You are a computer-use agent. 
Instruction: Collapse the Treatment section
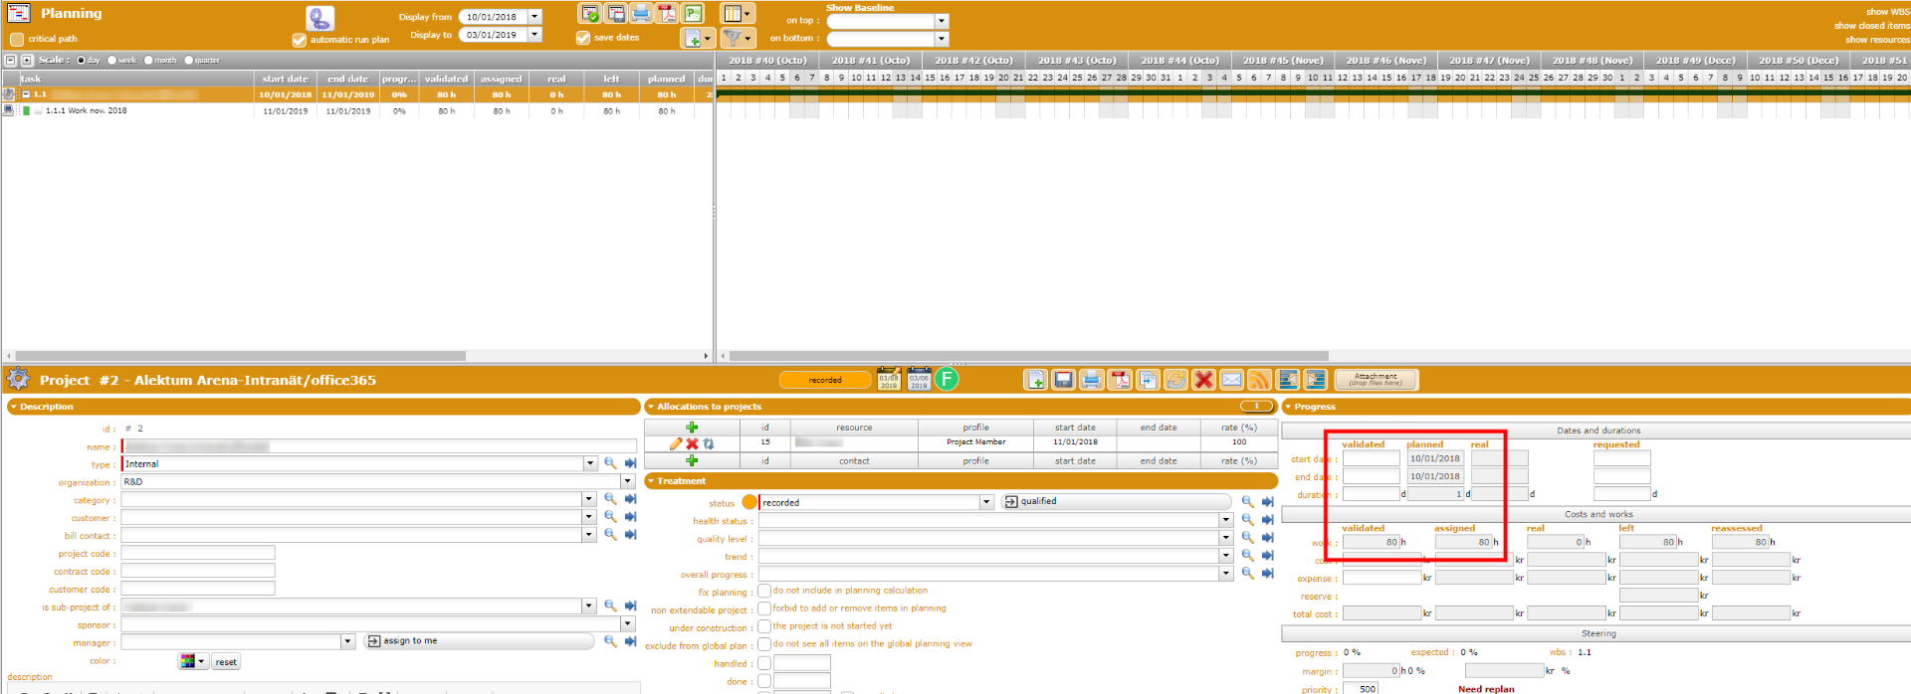[651, 481]
